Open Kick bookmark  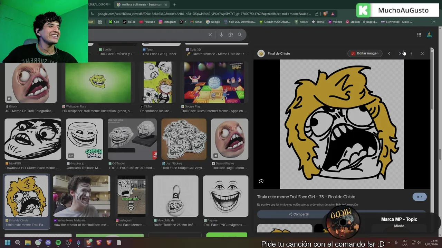(114, 22)
